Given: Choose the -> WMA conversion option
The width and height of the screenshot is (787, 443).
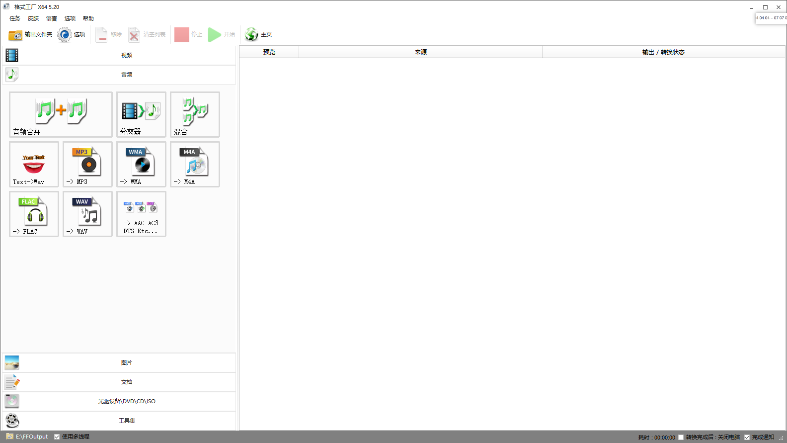Looking at the screenshot, I should [141, 164].
